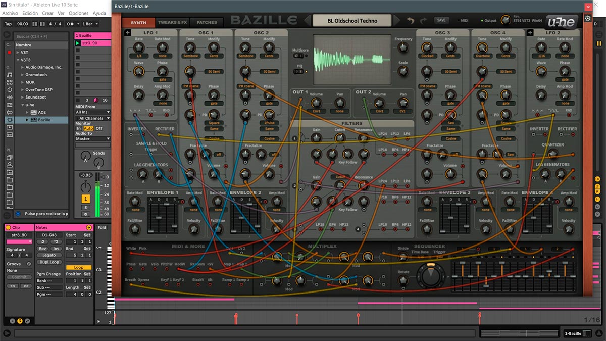Collapse the VST3 folder
Screen dimensions: 606x341
tap(18, 60)
